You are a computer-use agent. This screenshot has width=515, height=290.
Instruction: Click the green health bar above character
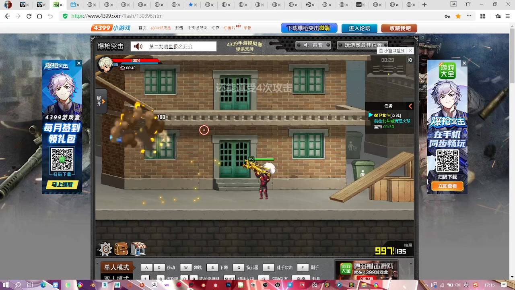click(264, 159)
